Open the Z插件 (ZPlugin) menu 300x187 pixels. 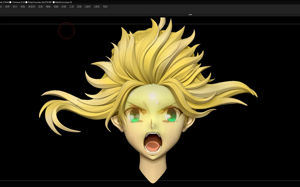[88, 7]
